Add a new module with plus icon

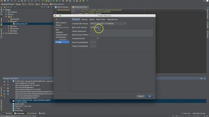[56, 19]
